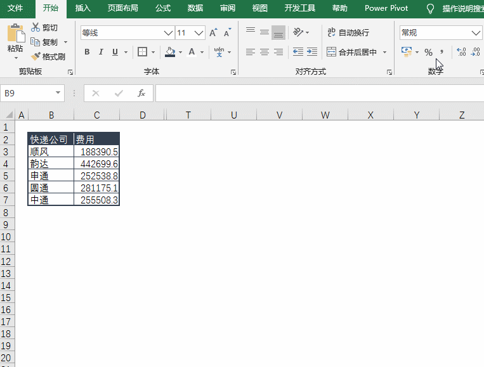Expand Merge & Center dropdown arrow
The width and height of the screenshot is (484, 367).
[x=384, y=52]
